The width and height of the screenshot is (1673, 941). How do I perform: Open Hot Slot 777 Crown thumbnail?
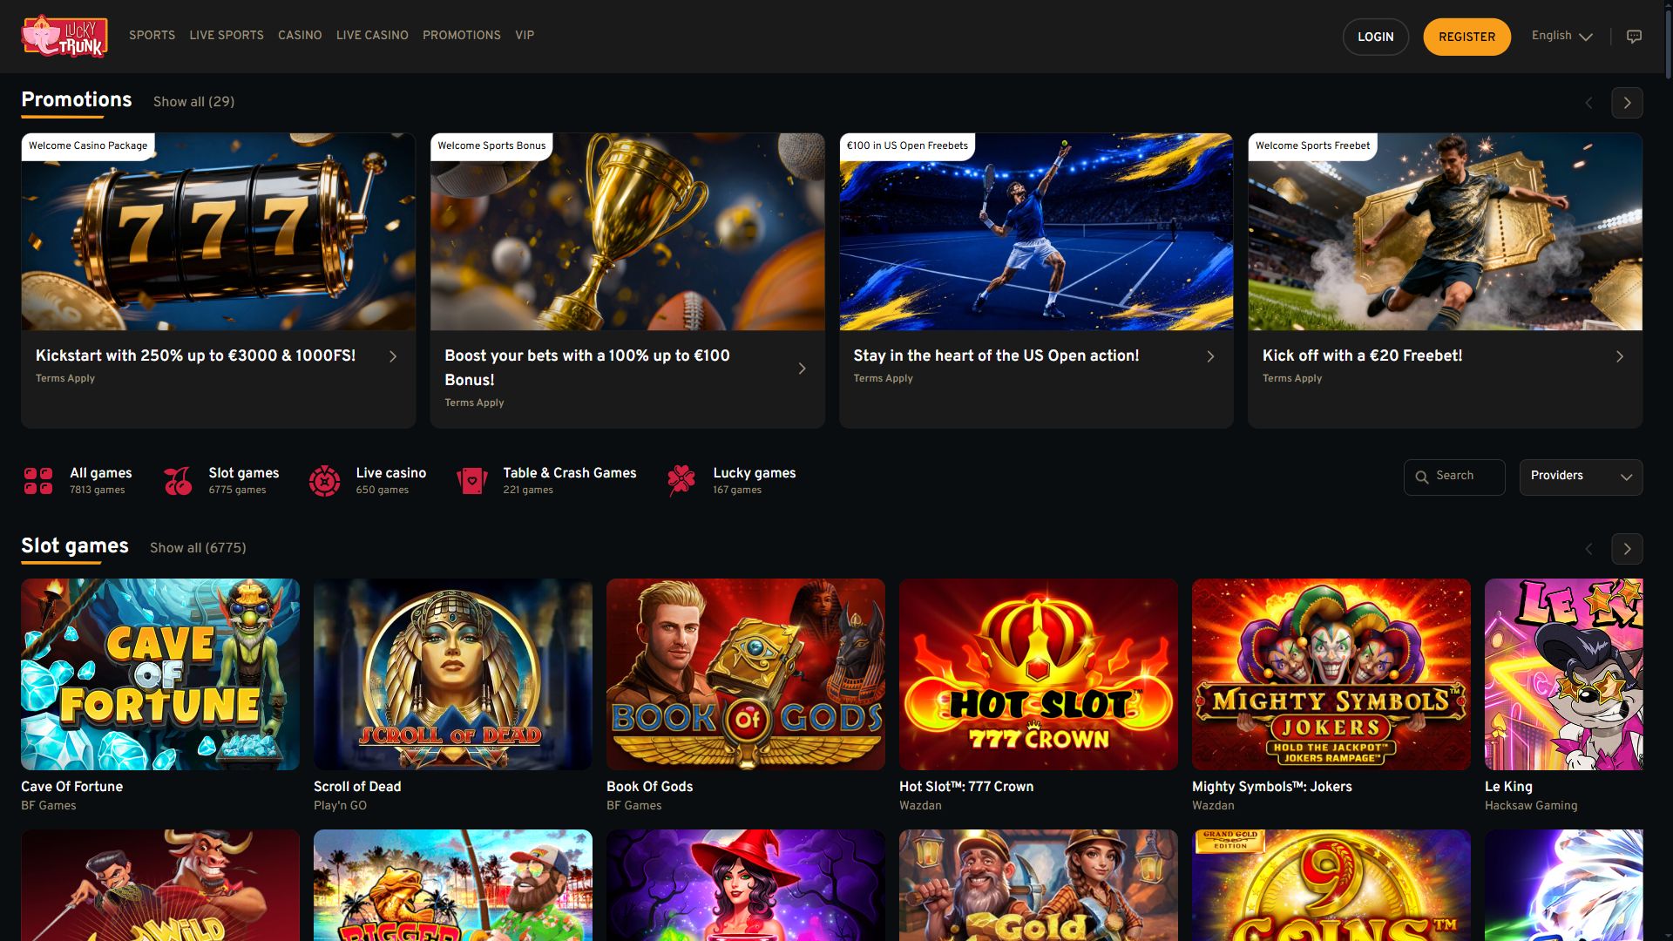[x=1039, y=674]
